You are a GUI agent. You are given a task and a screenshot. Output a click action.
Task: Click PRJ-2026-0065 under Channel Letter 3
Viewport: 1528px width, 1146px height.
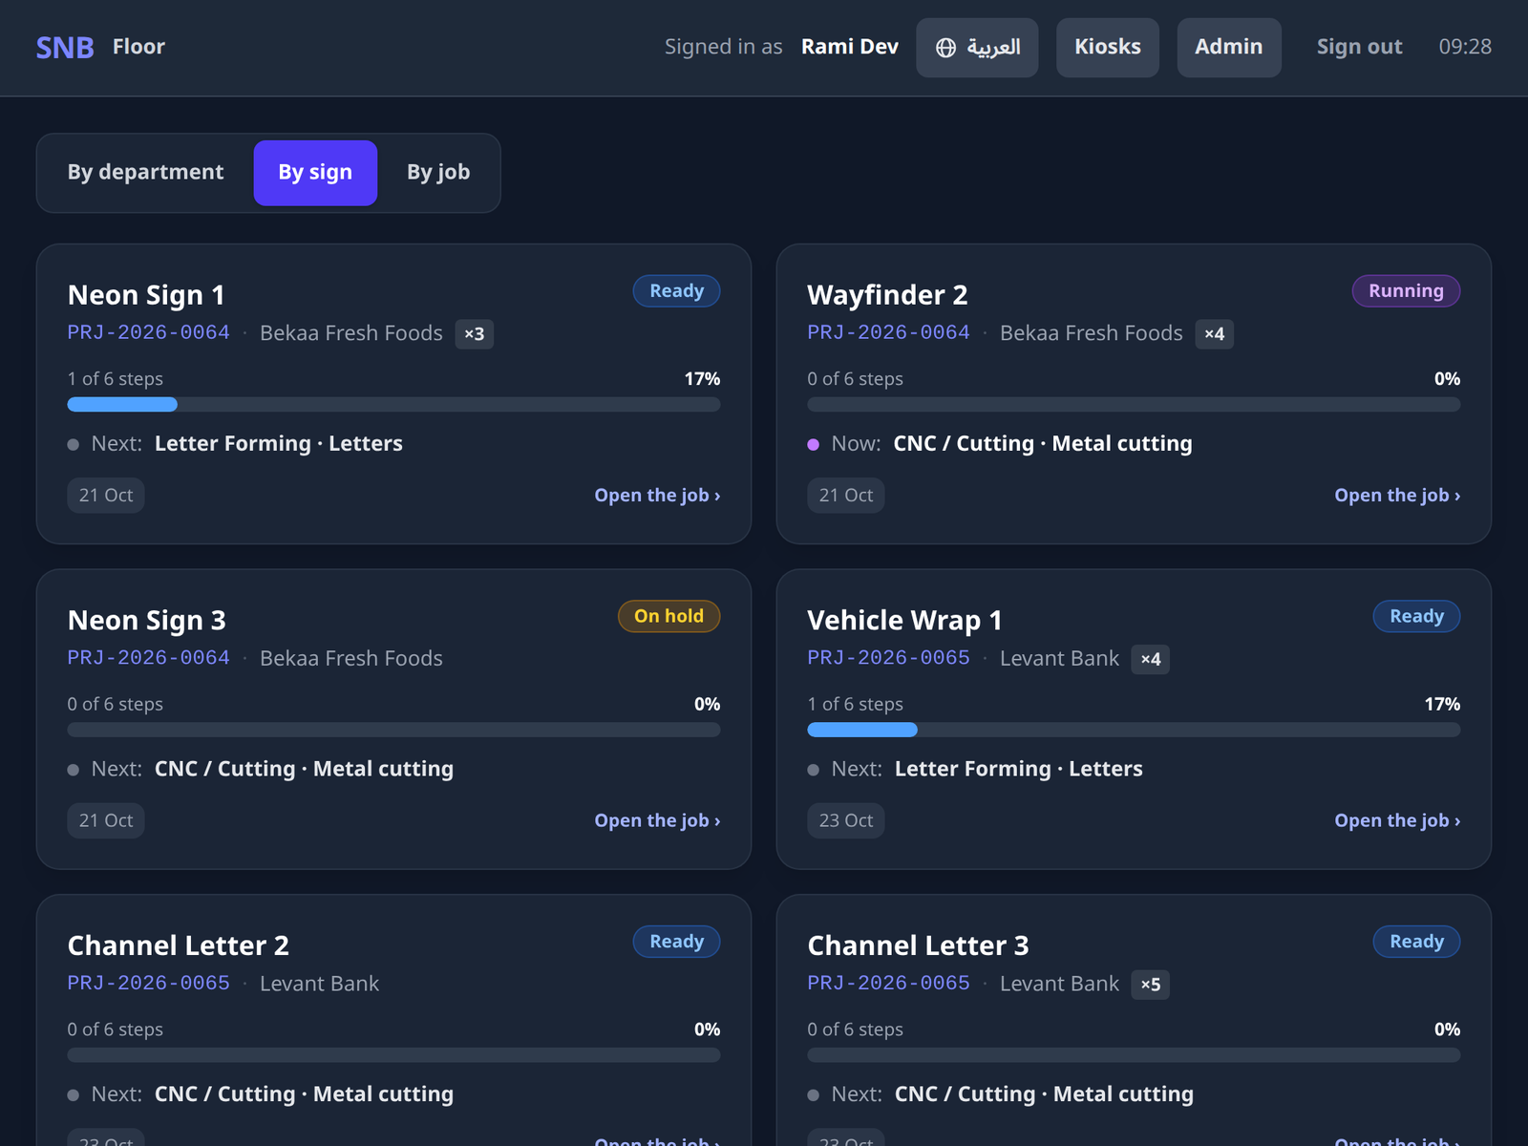[x=888, y=983]
